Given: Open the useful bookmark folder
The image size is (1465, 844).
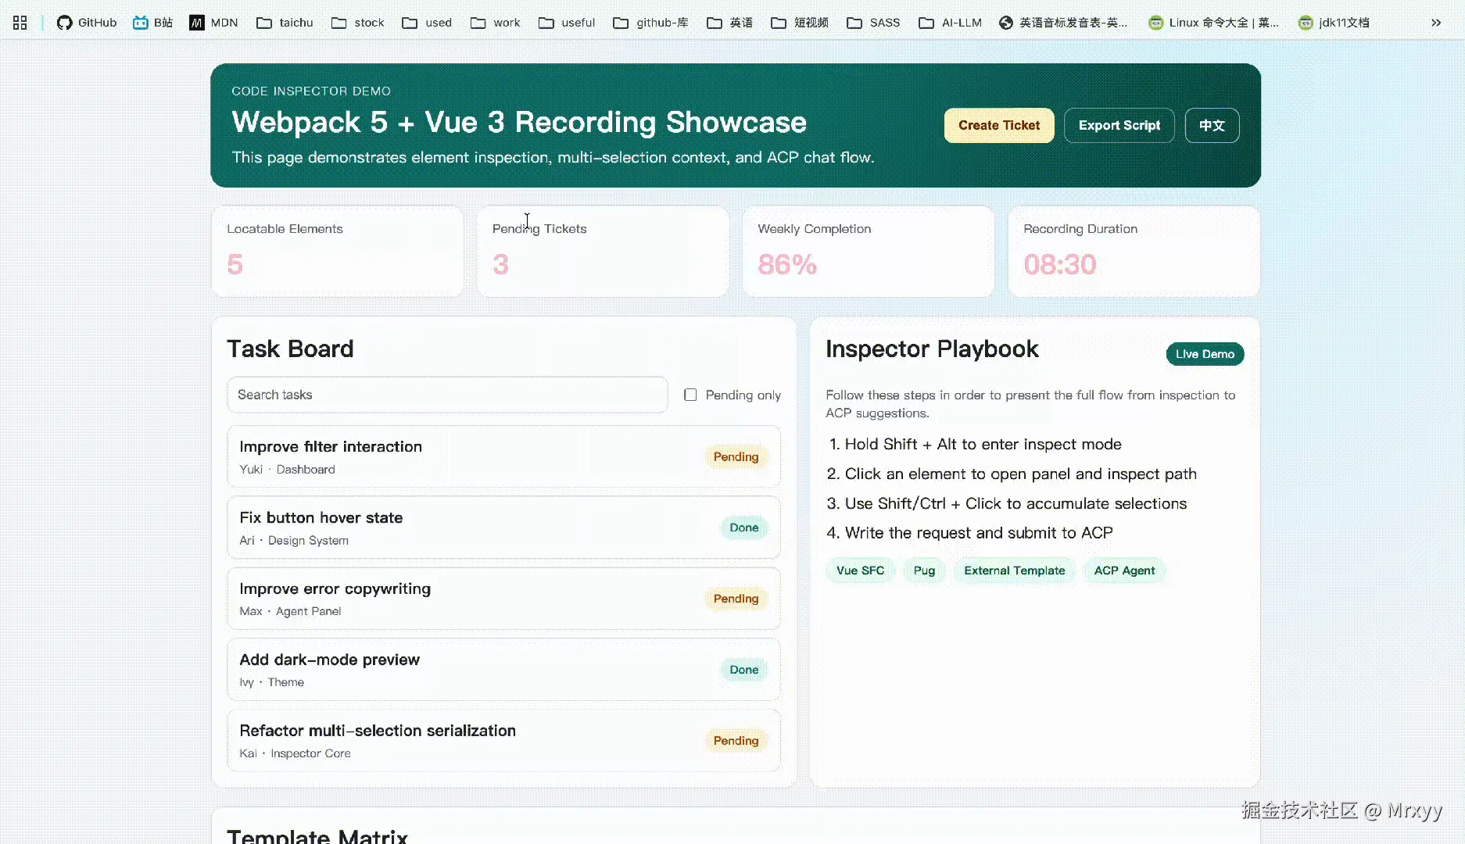Looking at the screenshot, I should (567, 23).
